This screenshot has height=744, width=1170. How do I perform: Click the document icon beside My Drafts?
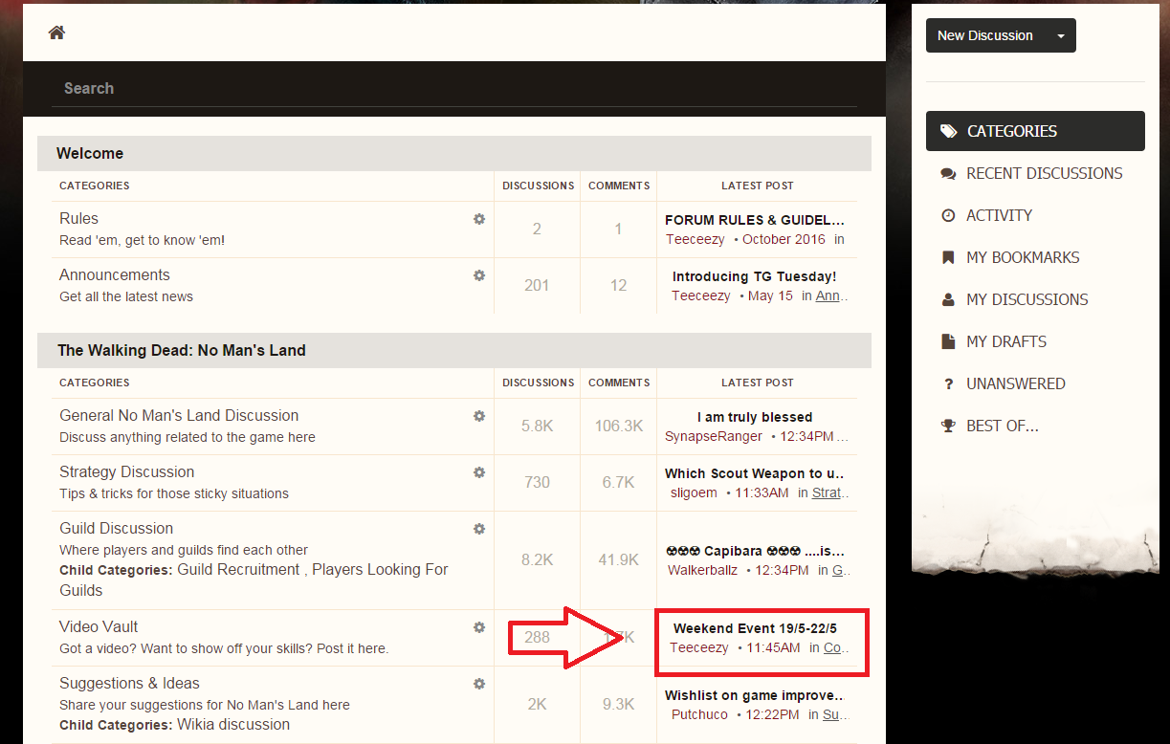948,341
